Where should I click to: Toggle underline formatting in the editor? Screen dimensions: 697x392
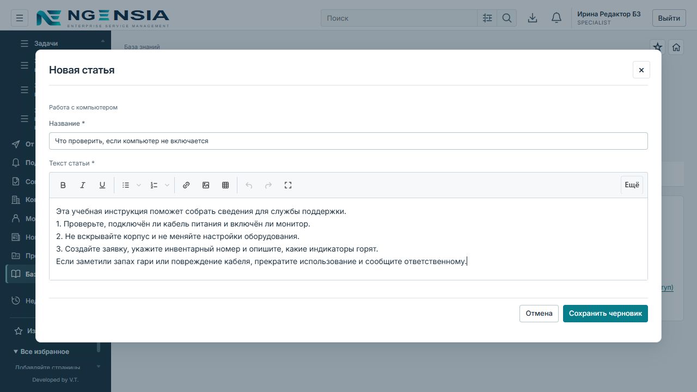coord(102,185)
